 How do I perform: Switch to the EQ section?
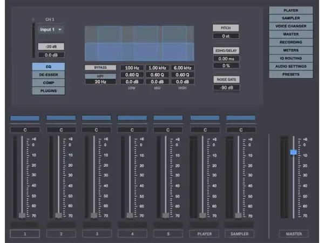pyautogui.click(x=49, y=66)
